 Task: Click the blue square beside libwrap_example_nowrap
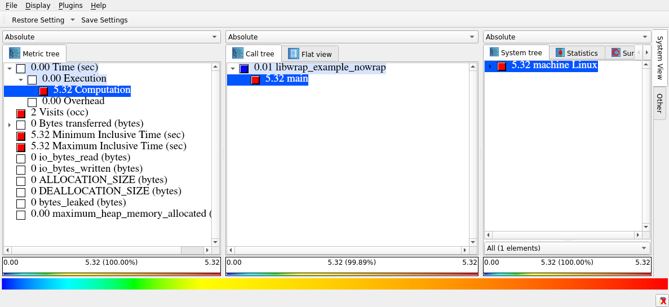244,68
